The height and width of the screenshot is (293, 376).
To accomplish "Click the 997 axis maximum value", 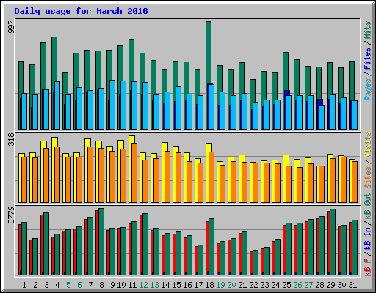I will (x=11, y=27).
